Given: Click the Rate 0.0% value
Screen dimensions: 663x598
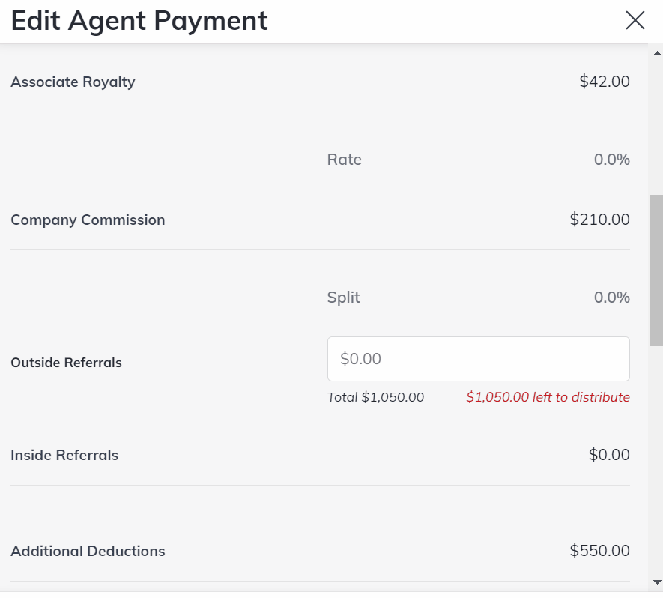Looking at the screenshot, I should point(611,160).
